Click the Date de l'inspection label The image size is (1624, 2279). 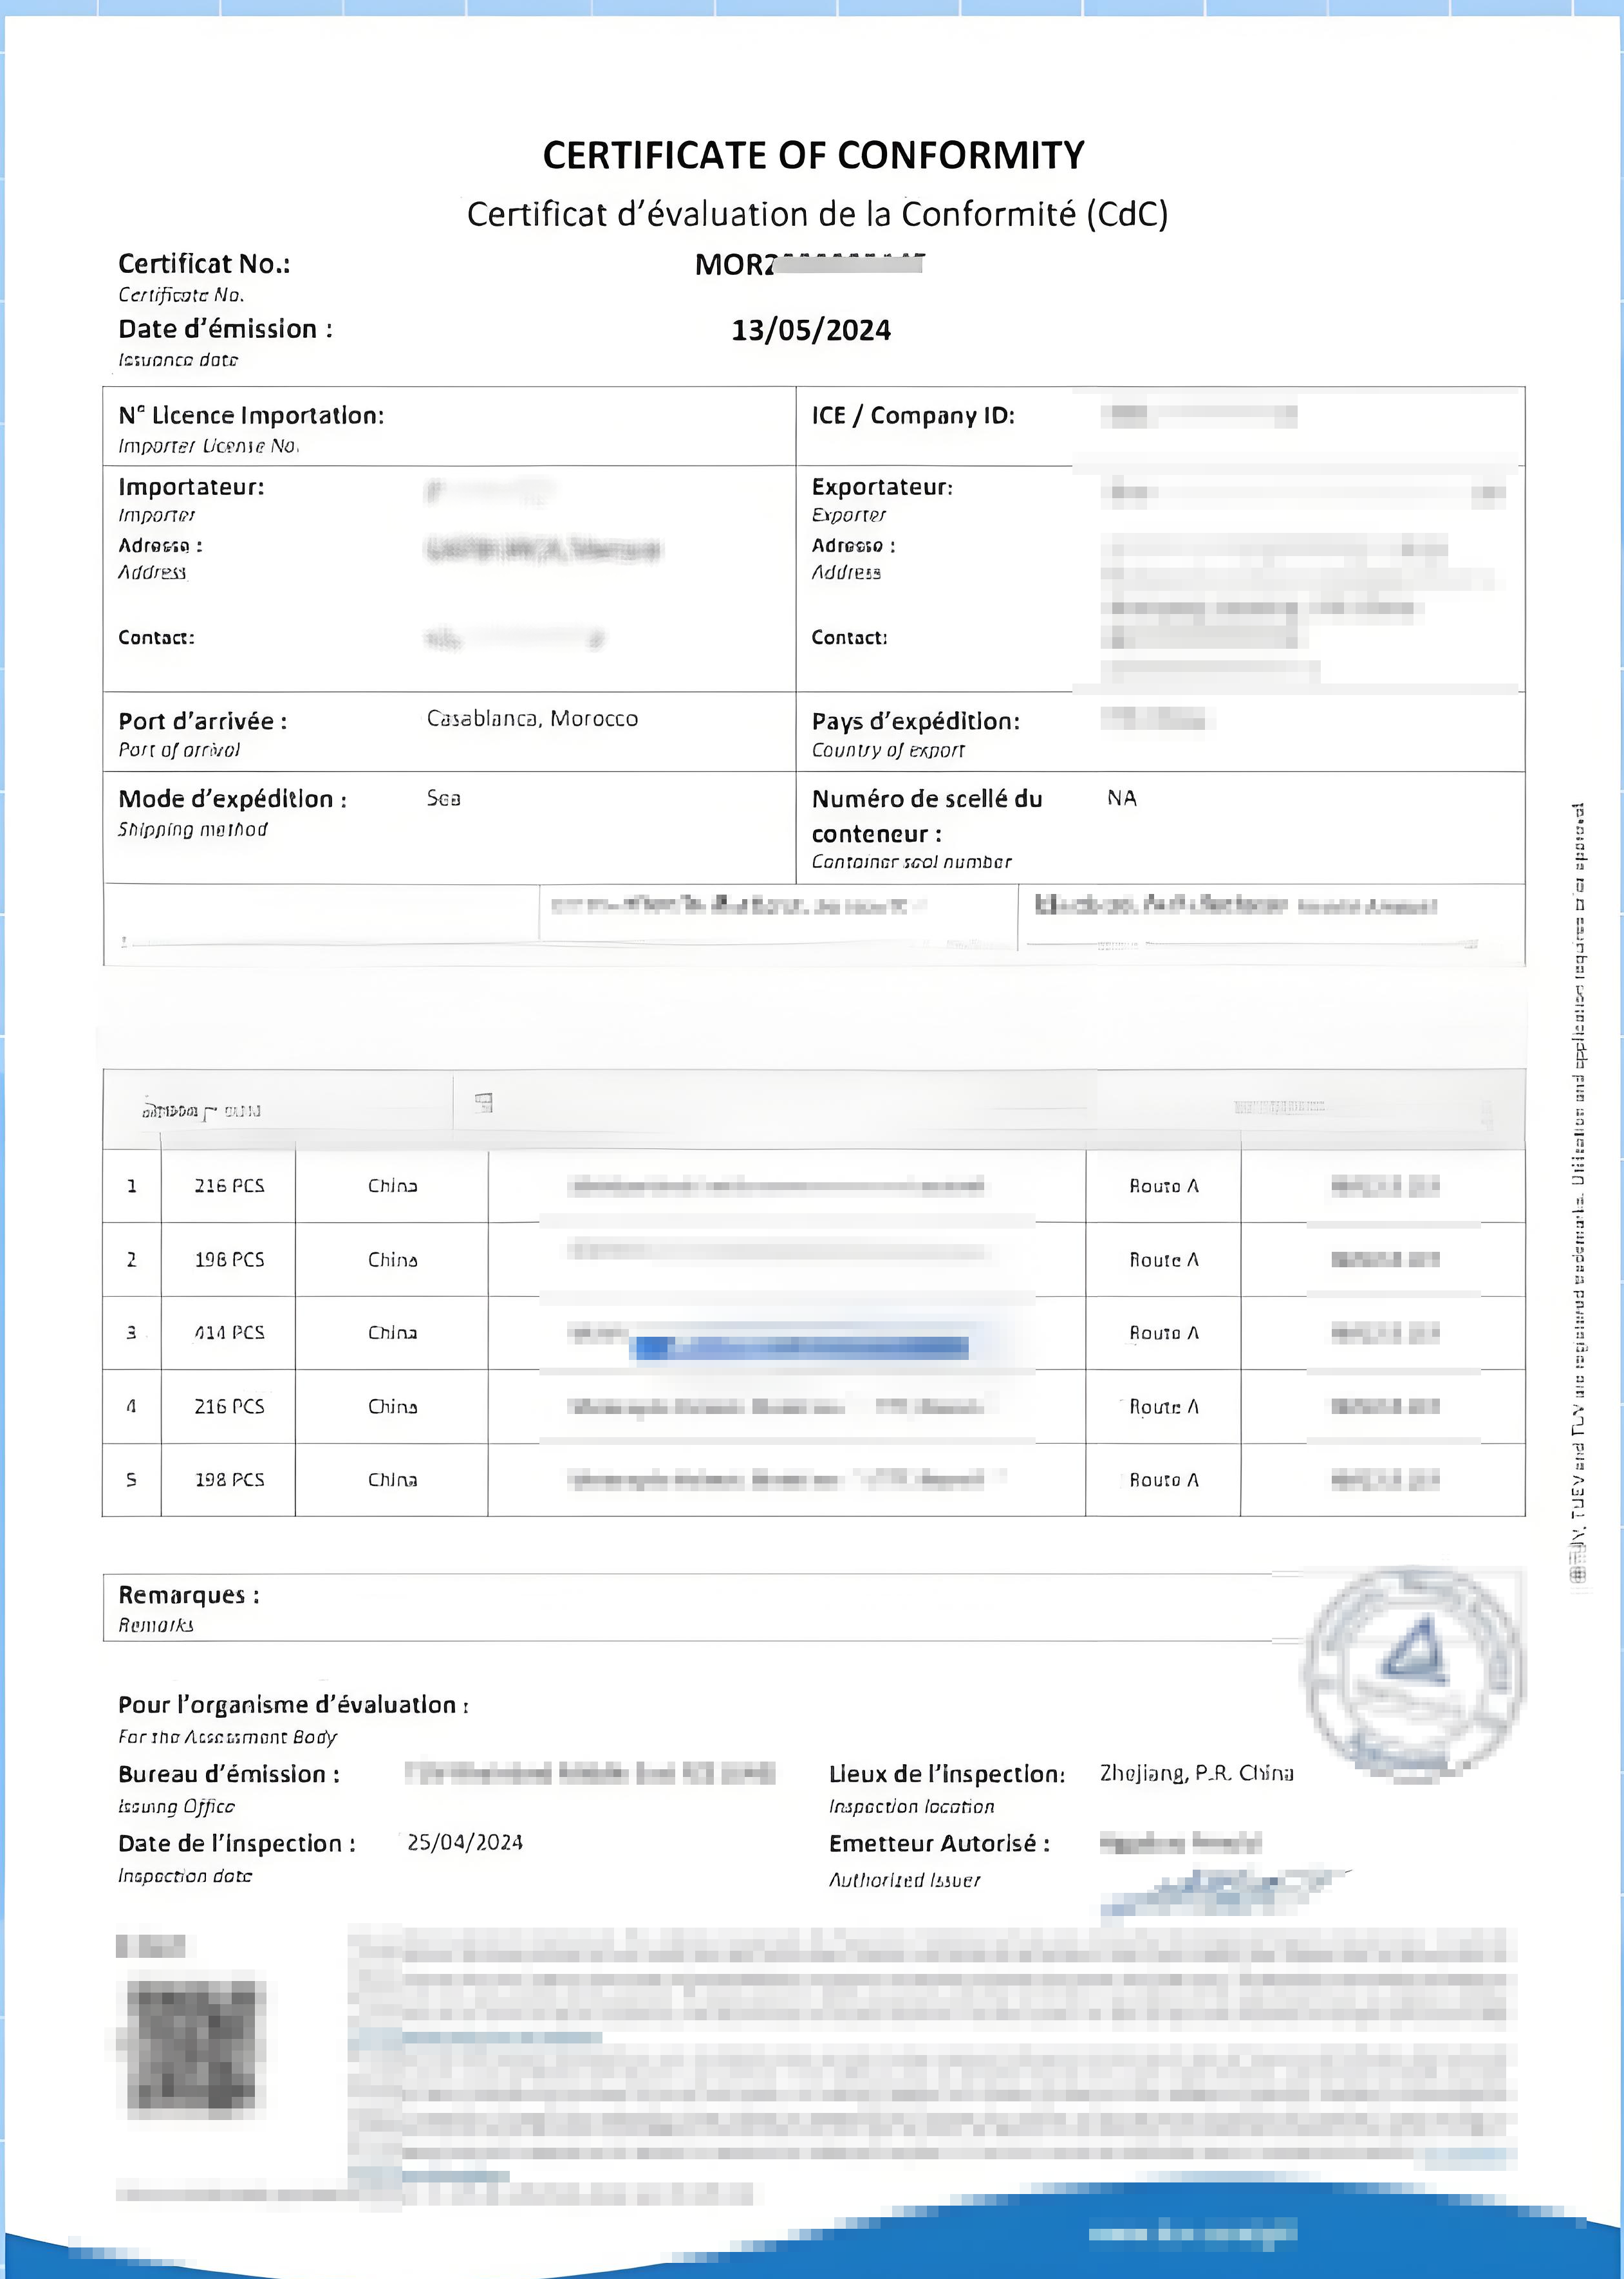[x=237, y=1843]
